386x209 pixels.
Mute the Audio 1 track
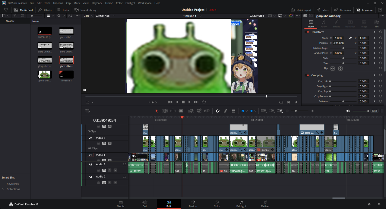tap(115, 170)
